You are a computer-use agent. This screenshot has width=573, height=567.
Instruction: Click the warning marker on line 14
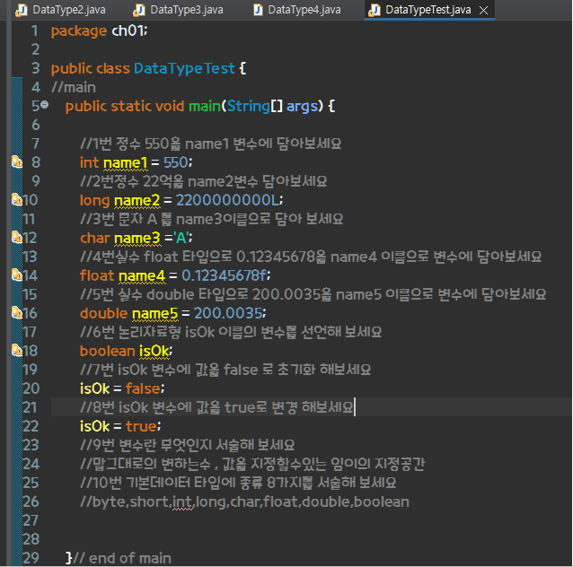coord(17,275)
